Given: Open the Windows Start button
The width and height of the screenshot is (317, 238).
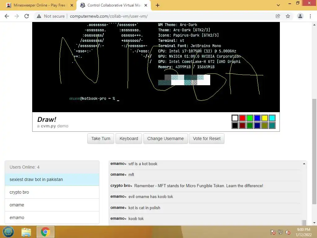Looking at the screenshot, I should click(x=8, y=232).
